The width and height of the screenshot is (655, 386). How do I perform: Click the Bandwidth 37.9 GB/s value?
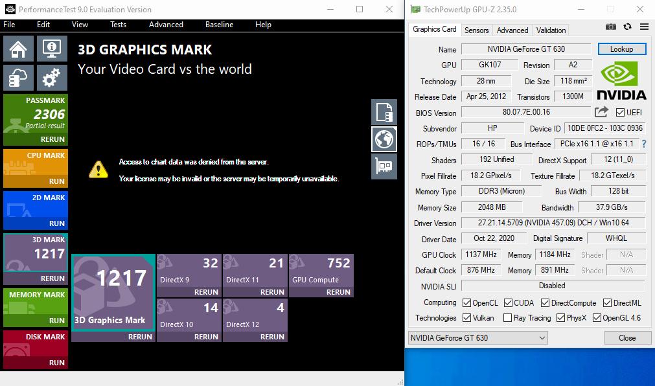(x=612, y=207)
